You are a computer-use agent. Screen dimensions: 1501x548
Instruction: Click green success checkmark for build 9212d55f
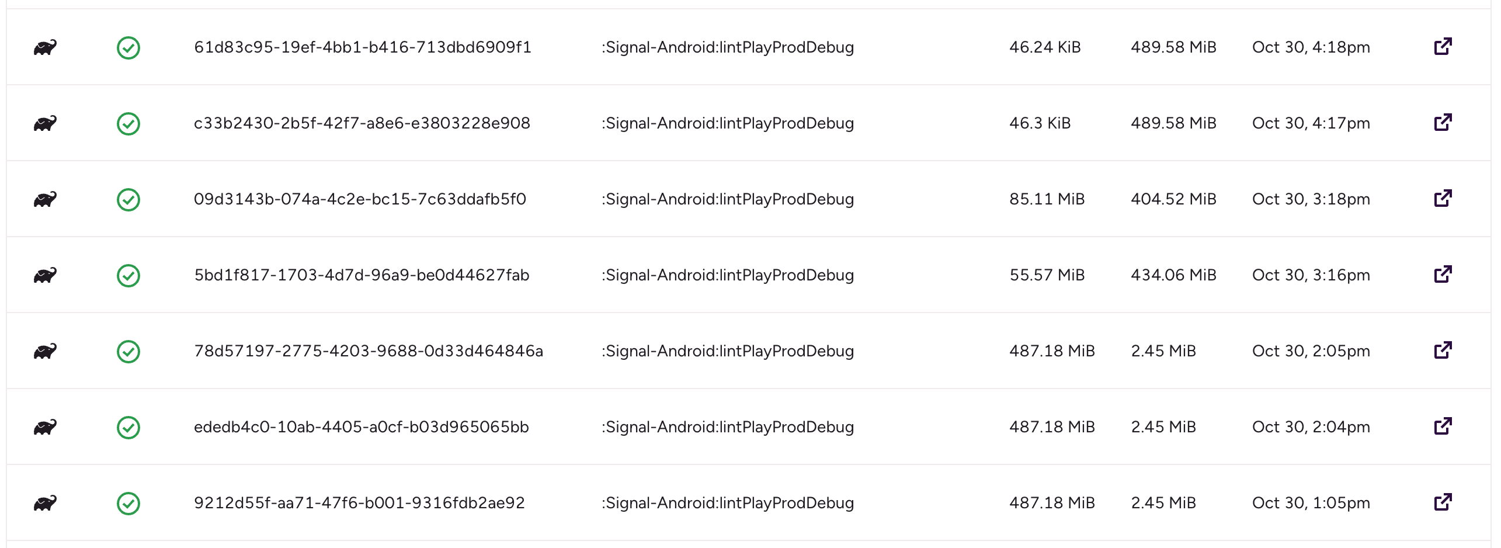coord(128,504)
